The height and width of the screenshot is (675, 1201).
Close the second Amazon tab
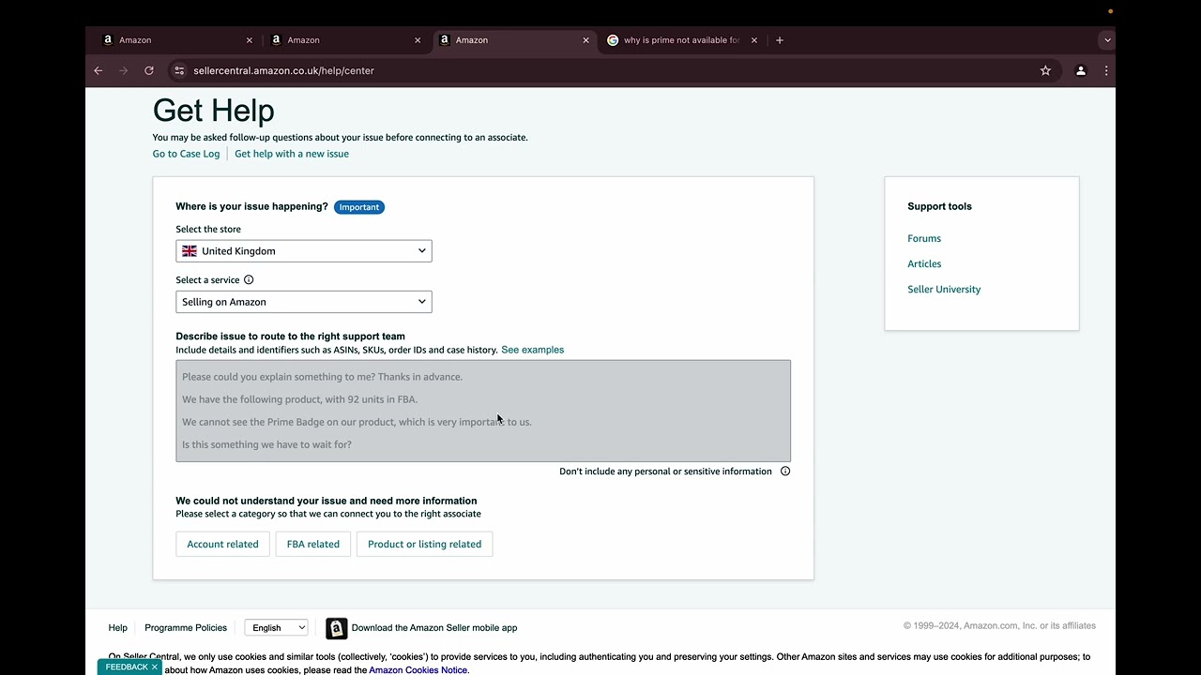(418, 40)
